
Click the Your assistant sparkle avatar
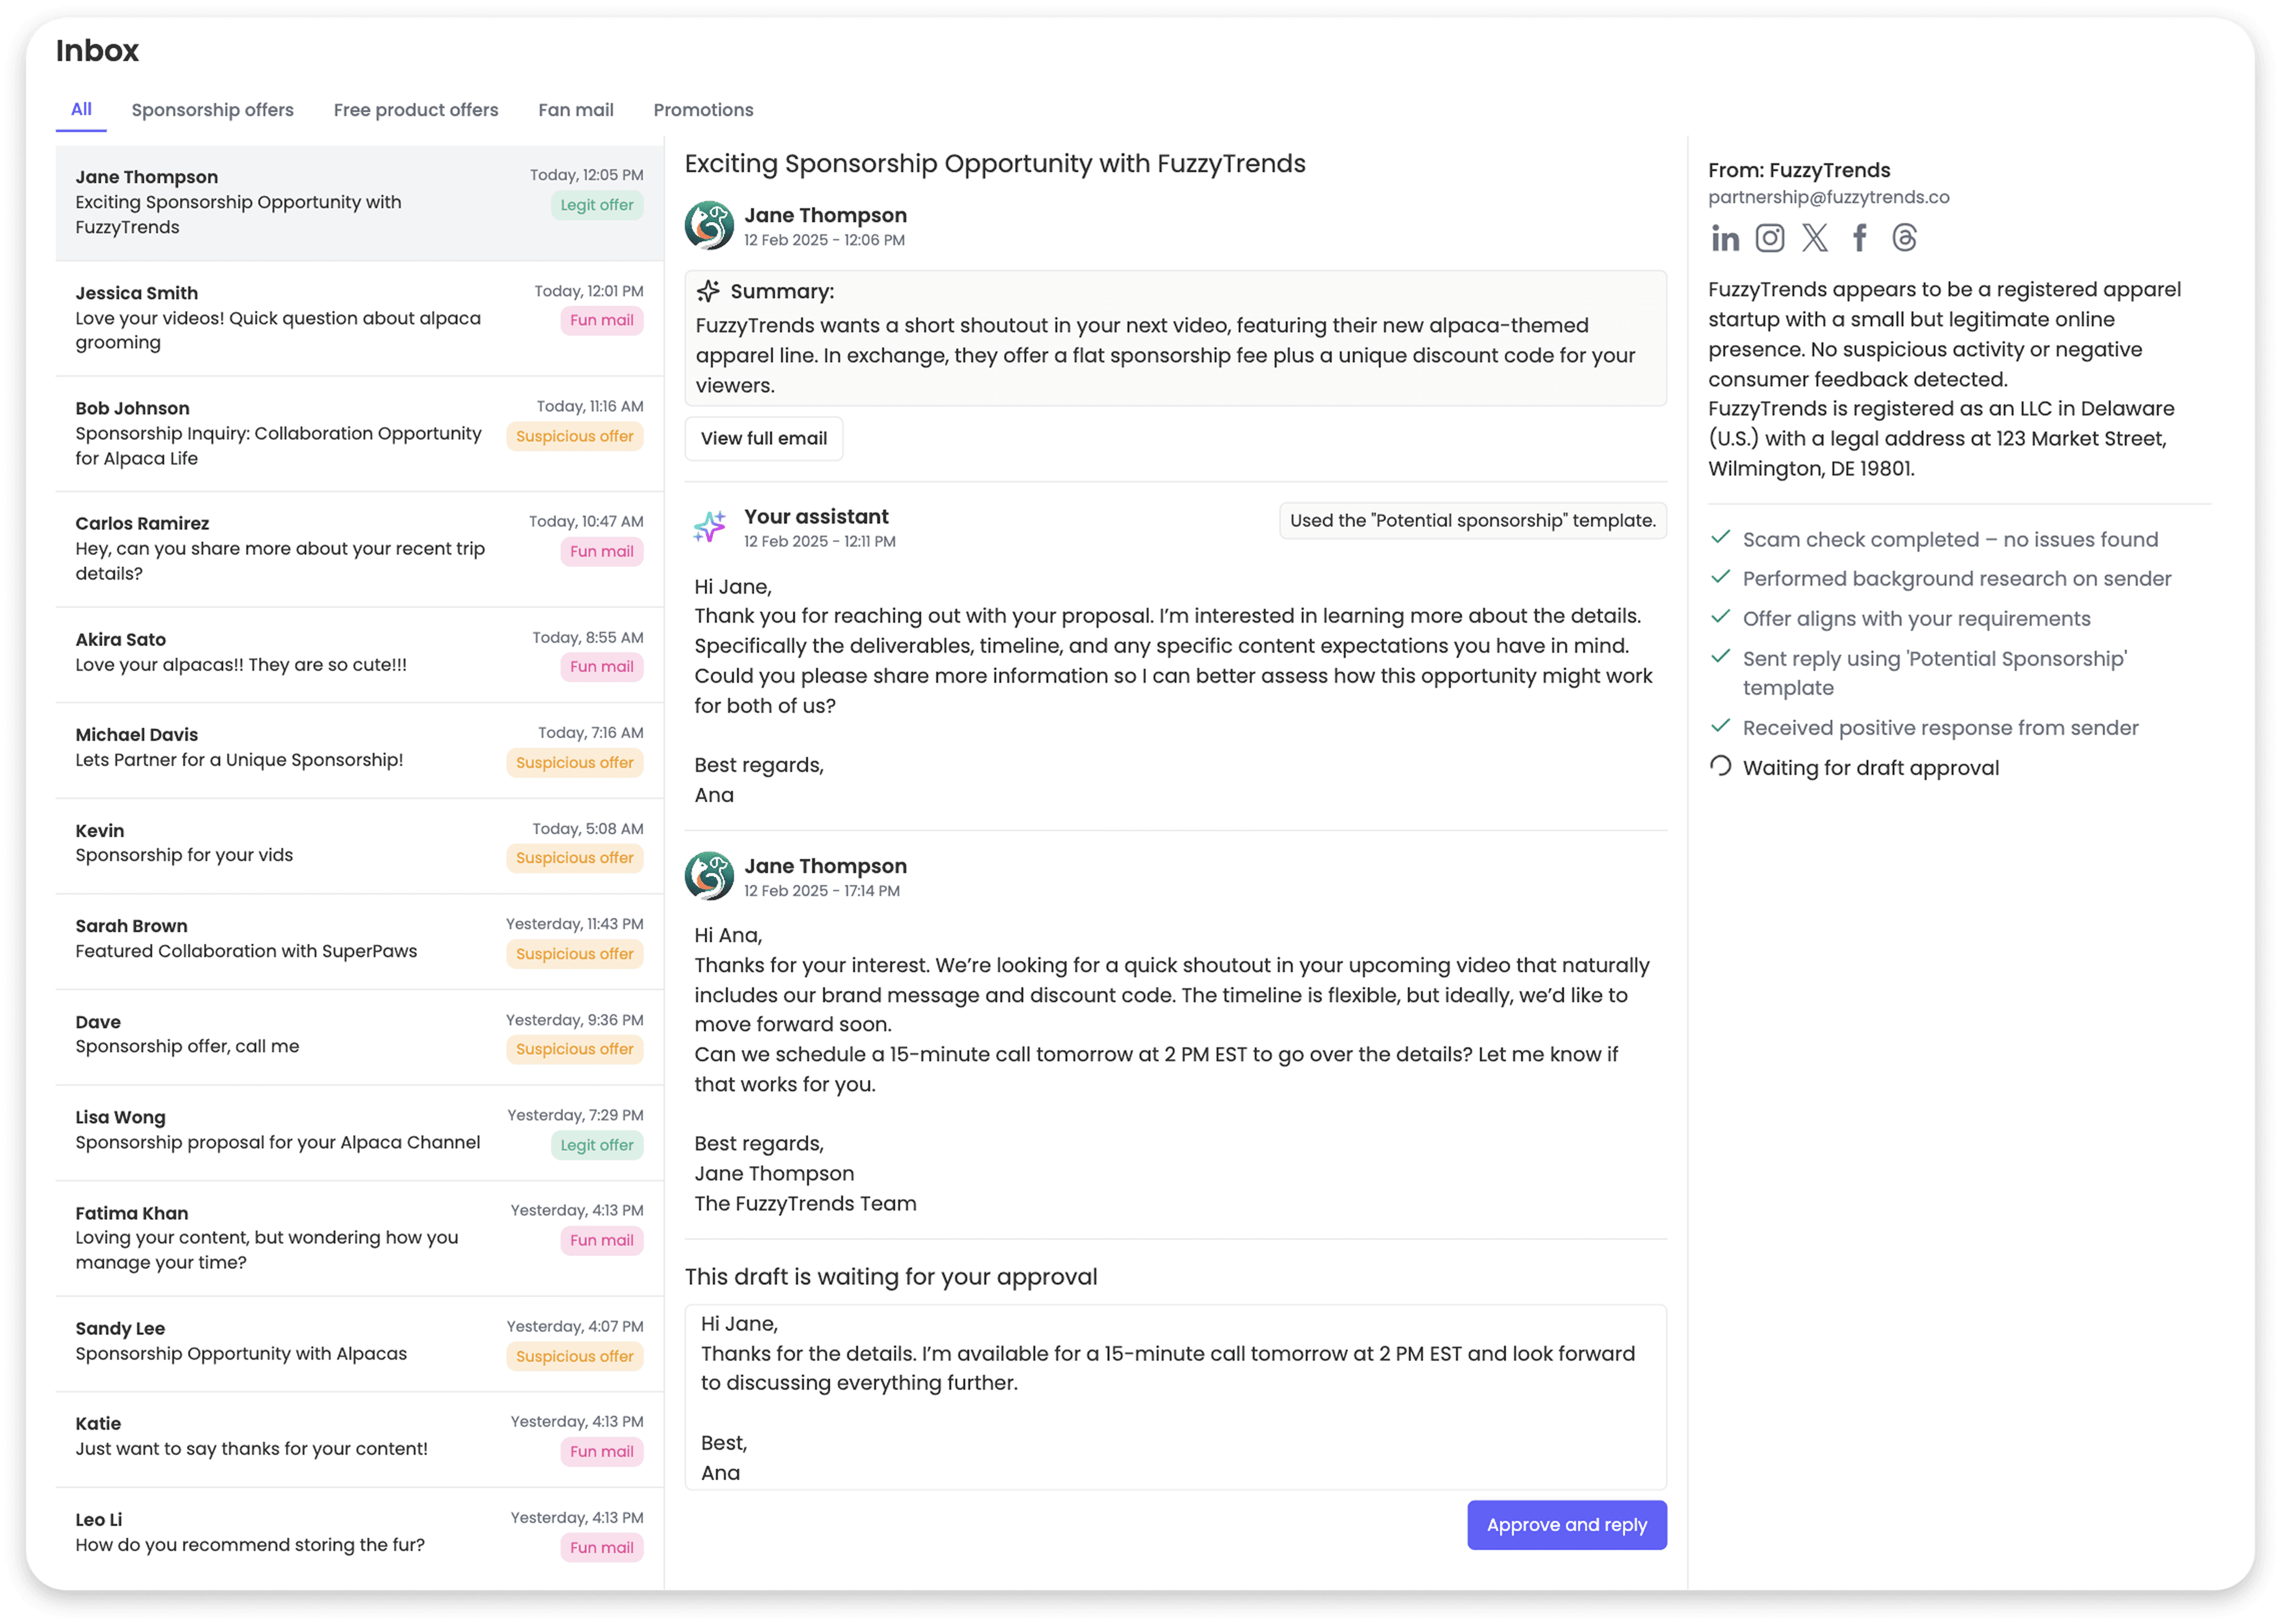(710, 526)
